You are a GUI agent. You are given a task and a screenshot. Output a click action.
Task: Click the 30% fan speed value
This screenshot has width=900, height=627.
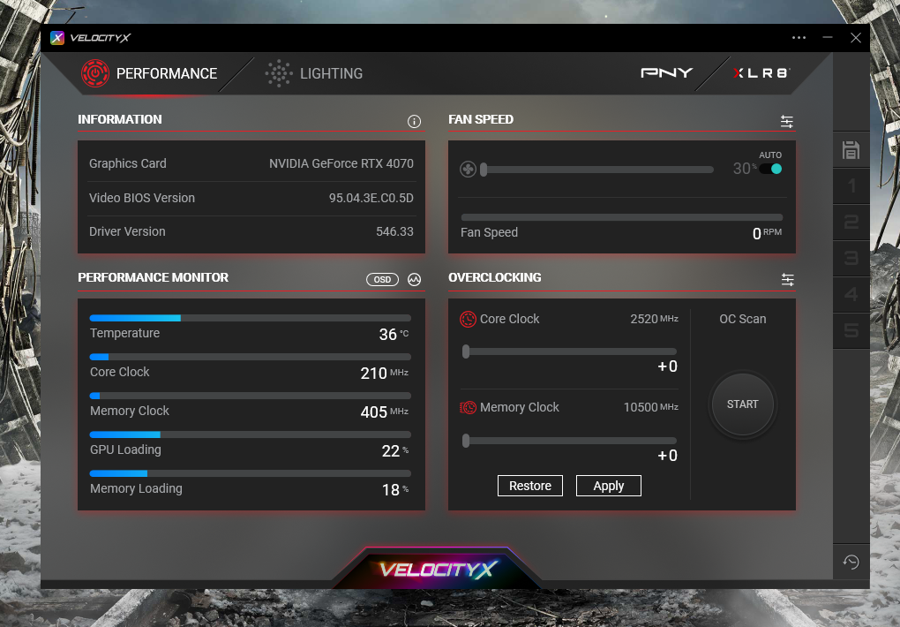[745, 169]
